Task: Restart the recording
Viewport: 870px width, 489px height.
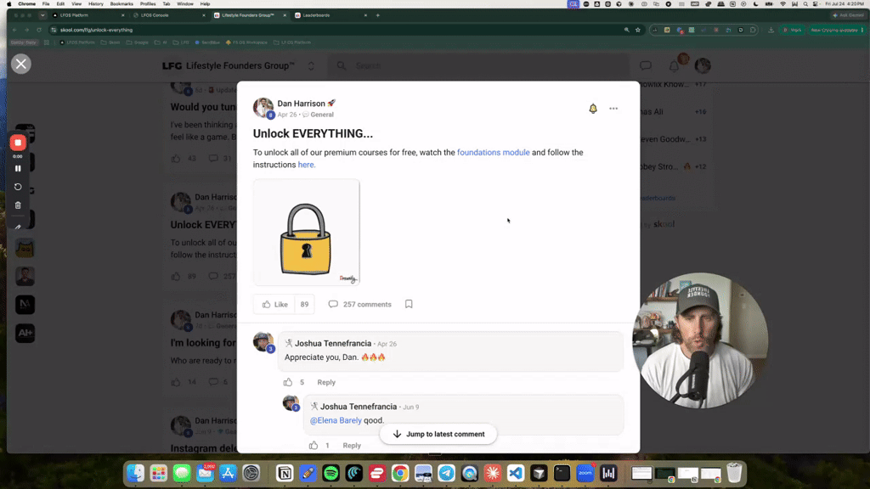Action: click(x=18, y=187)
